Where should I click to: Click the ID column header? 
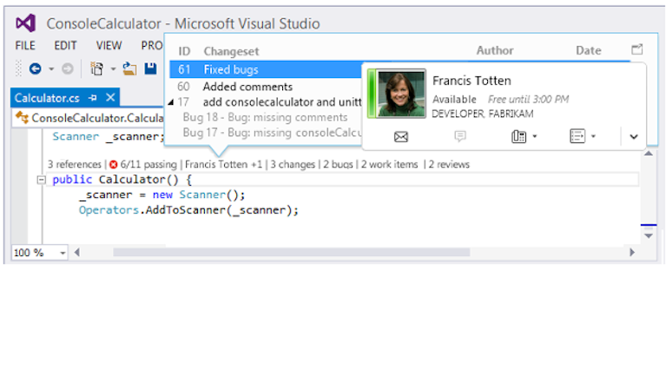184,51
